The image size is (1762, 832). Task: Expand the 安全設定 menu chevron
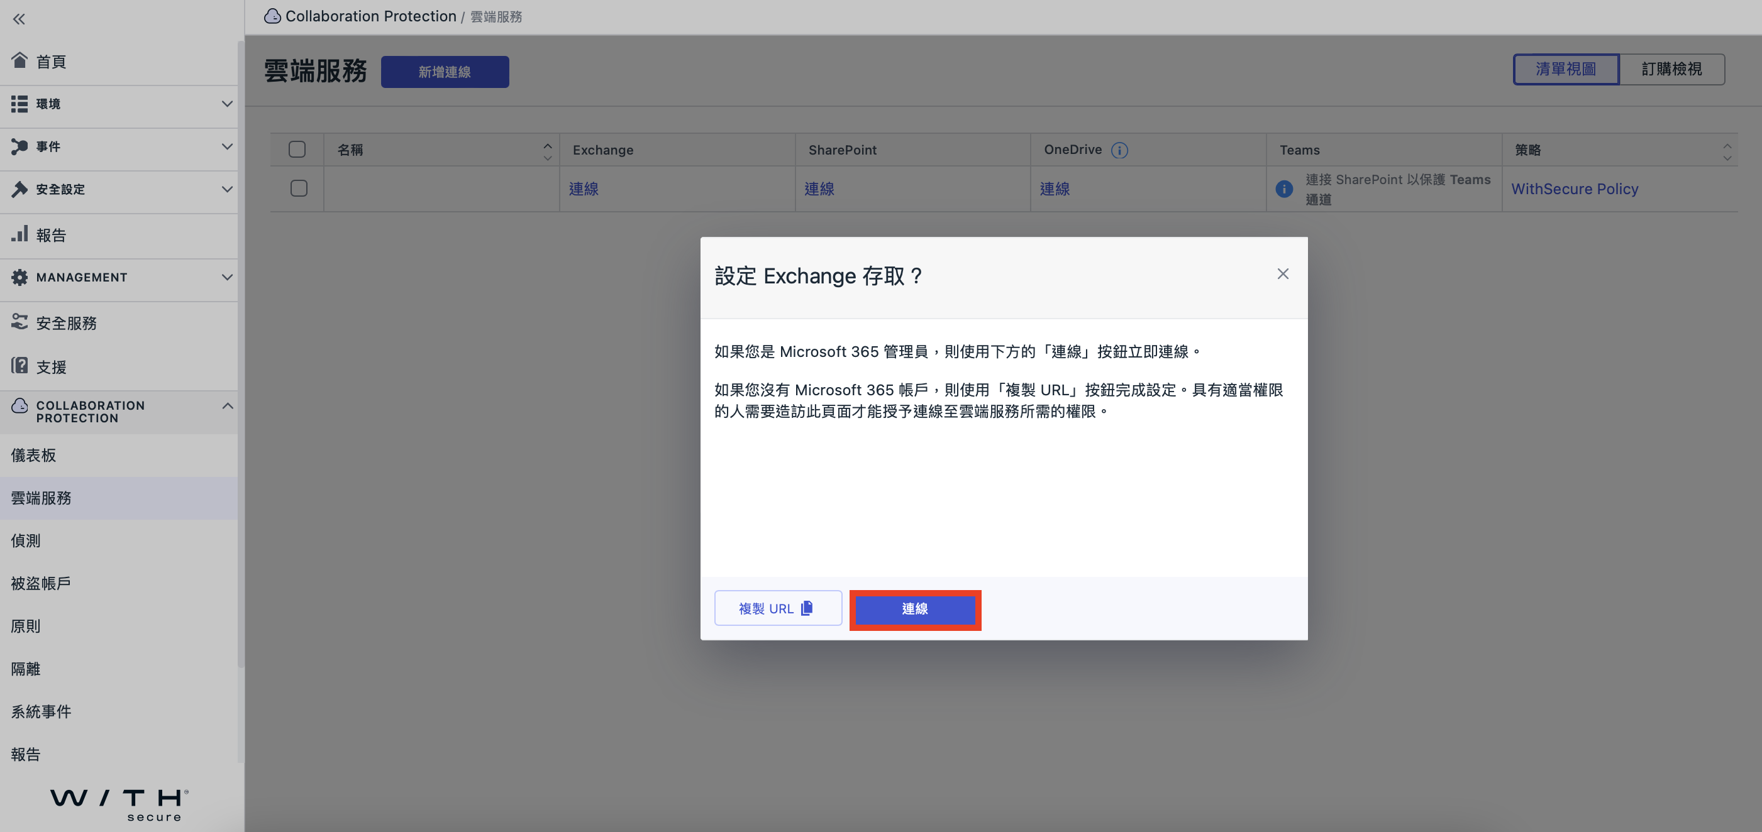(x=227, y=189)
